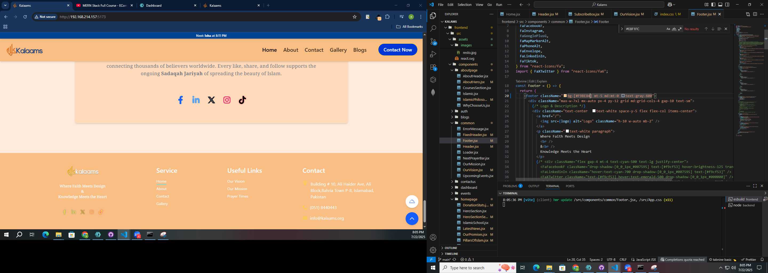768x273 pixels.
Task: Click color swatch before text-gray-600
Action: pos(623,96)
